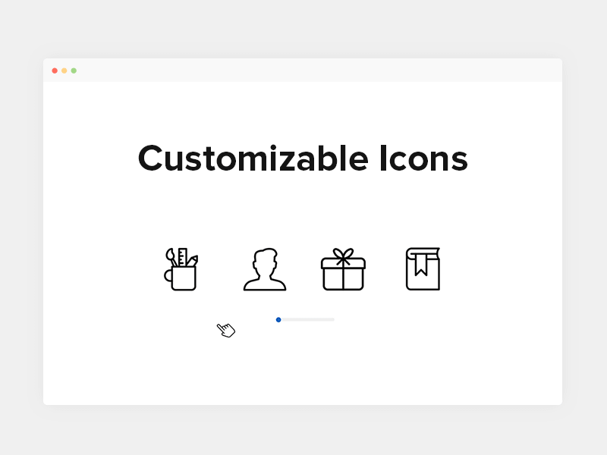Click the bookmark ribbon on the book
Screen dimensions: 607x455
point(421,265)
